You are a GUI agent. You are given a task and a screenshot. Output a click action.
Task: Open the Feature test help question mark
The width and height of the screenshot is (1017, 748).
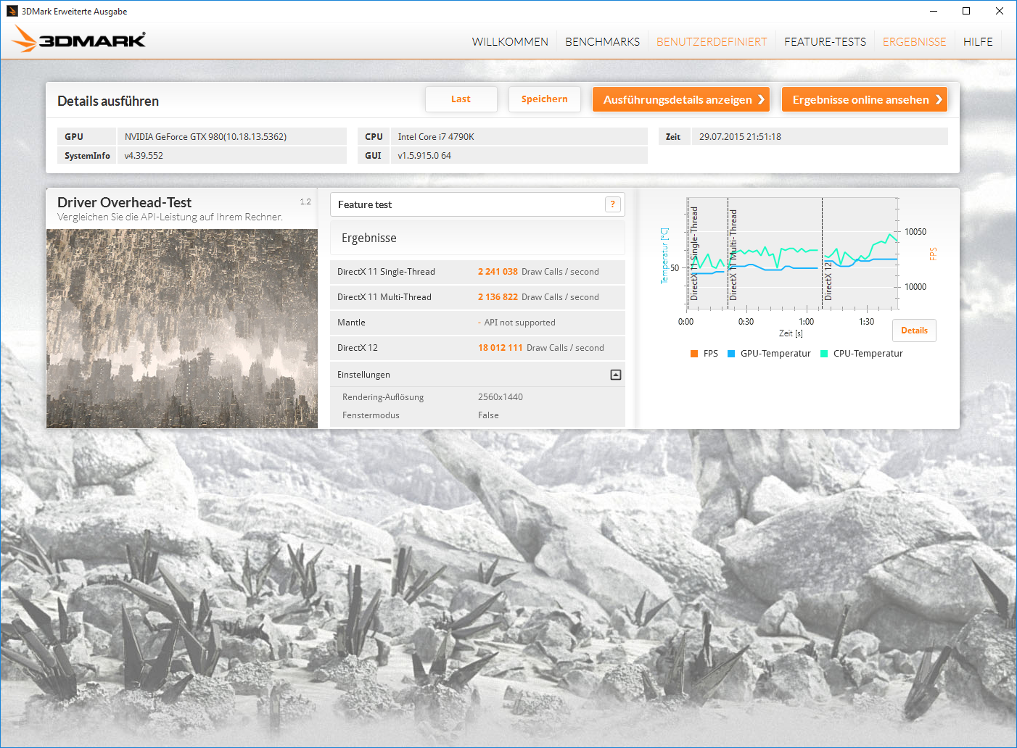click(x=613, y=204)
